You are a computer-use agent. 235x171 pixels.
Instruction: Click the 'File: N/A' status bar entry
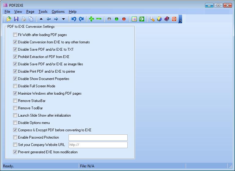[x=87, y=166]
